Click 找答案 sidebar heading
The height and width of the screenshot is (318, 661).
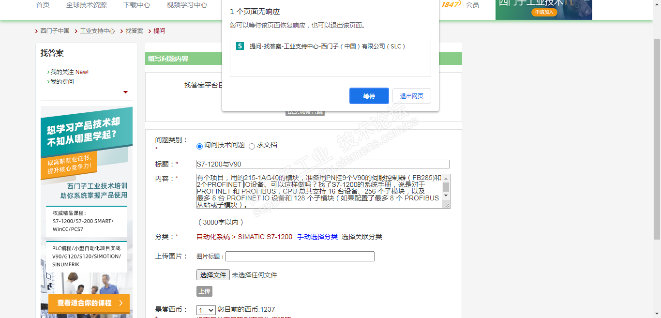[x=52, y=53]
